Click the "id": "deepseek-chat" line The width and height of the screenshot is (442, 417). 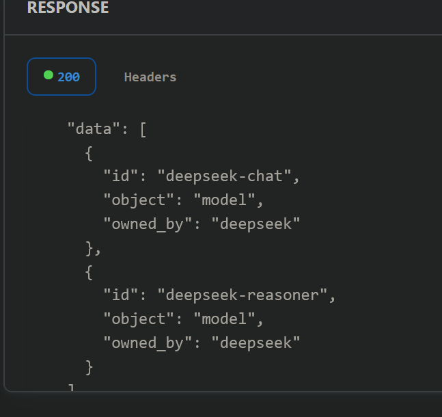tap(202, 176)
